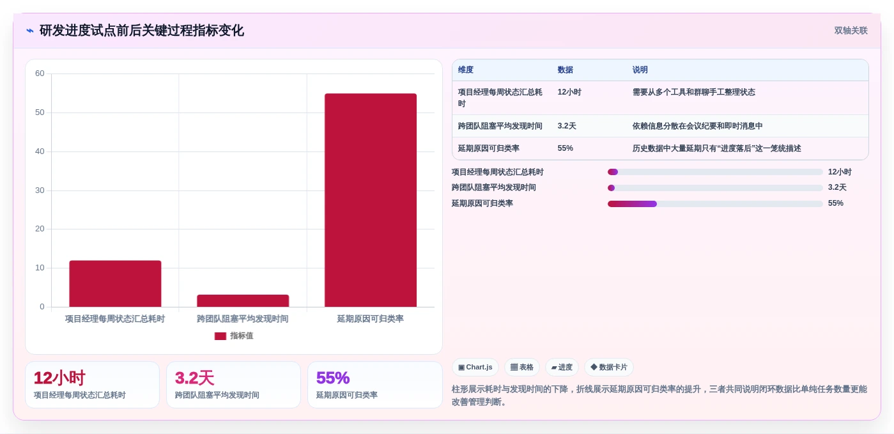This screenshot has height=434, width=894.
Task: Click the summary paragraph starting 柱形展示耗时
Action: (x=659, y=396)
